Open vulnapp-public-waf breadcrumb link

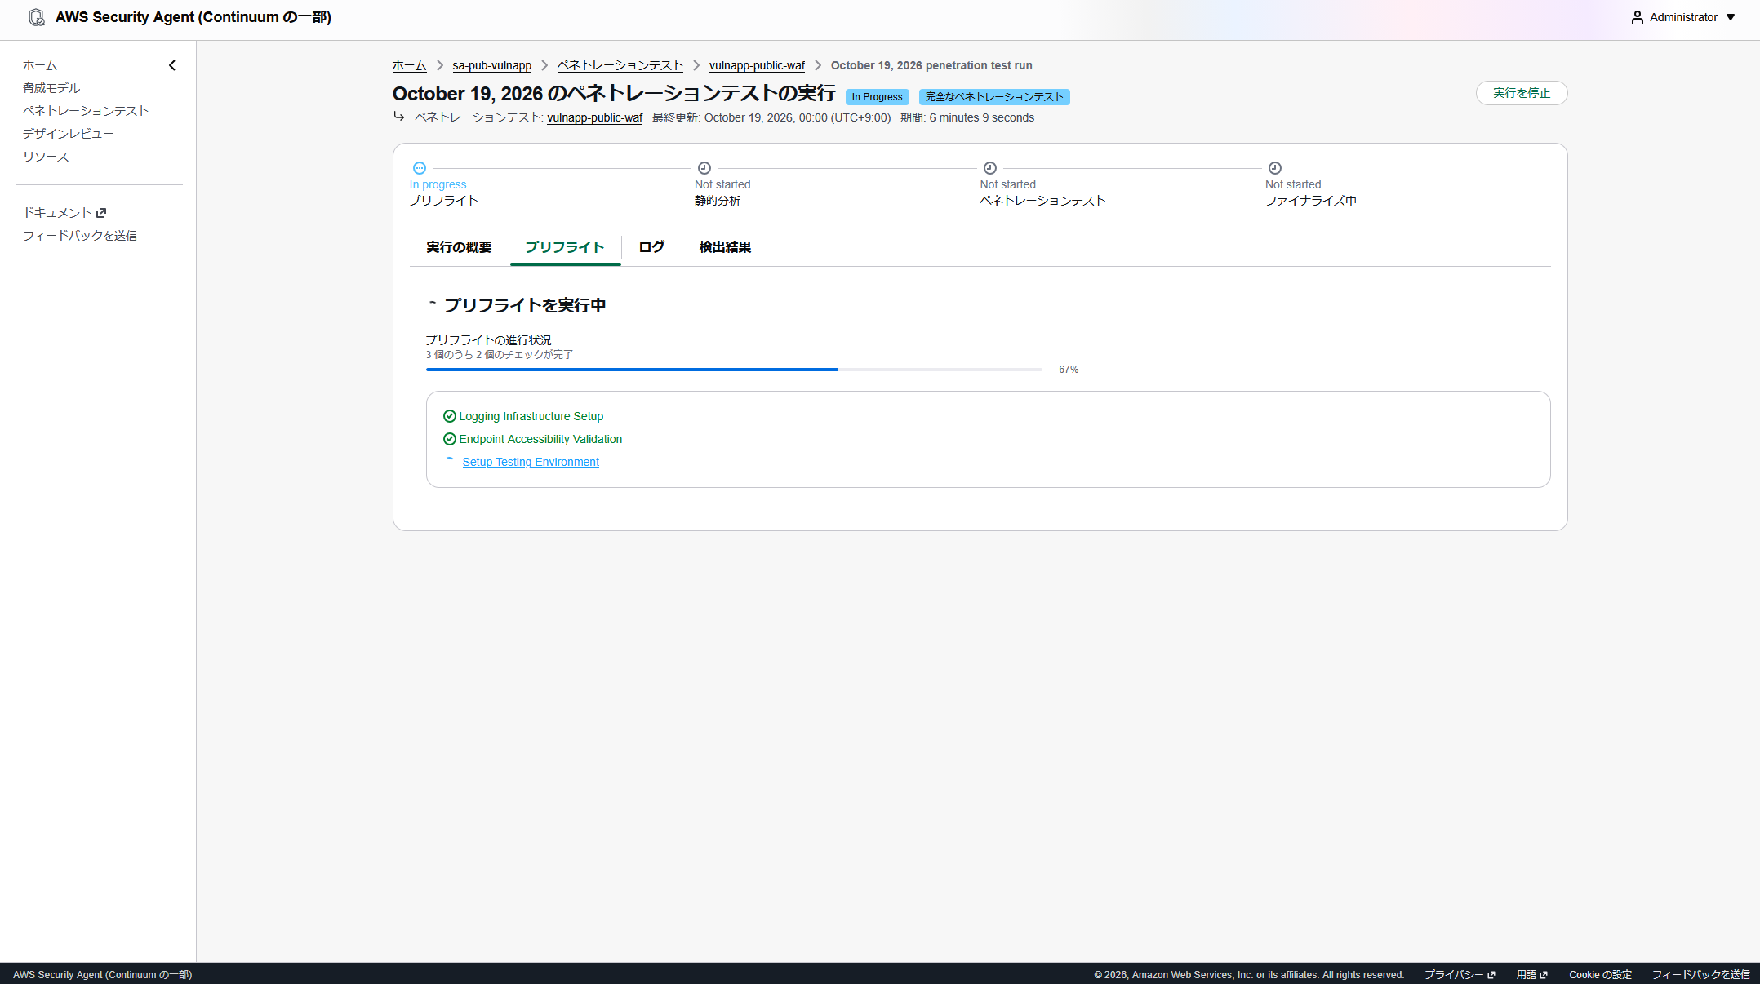tap(757, 65)
